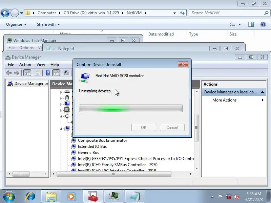Click the More Actions entry in Actions pane
Image resolution: width=271 pixels, height=203 pixels.
click(x=224, y=100)
